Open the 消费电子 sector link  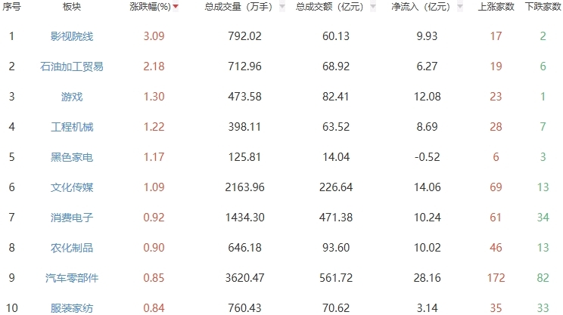[x=72, y=218]
